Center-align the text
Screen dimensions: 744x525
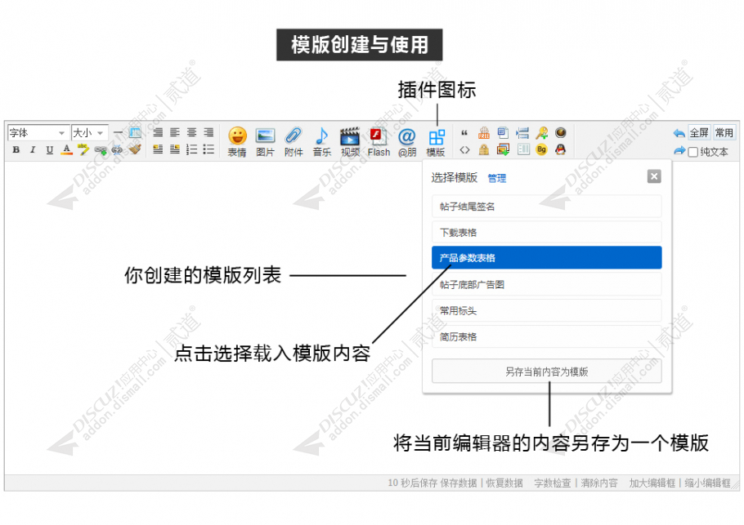pos(191,132)
